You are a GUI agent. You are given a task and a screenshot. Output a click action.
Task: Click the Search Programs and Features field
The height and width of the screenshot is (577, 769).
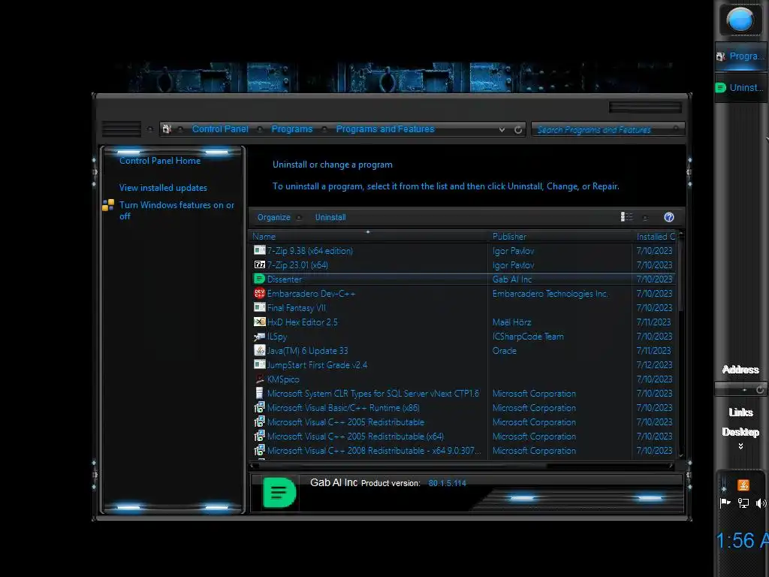pos(607,129)
